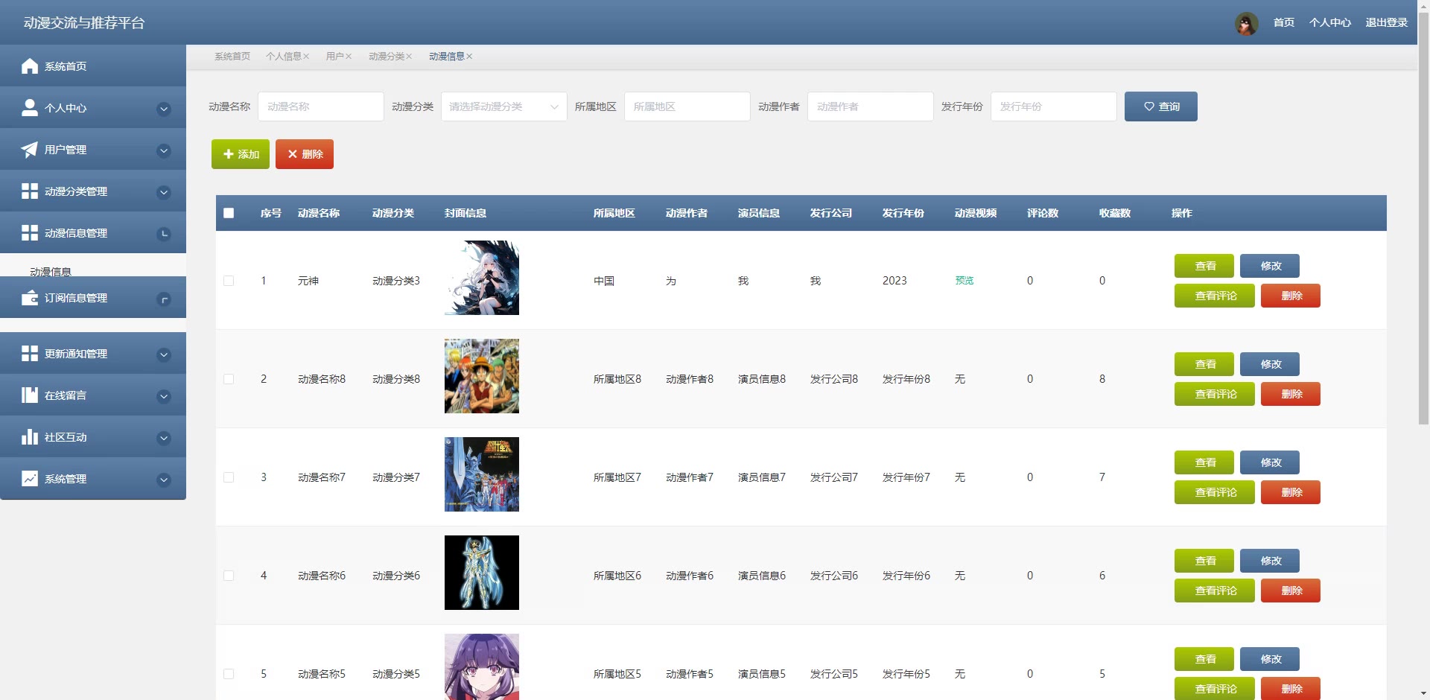This screenshot has height=700, width=1430.
Task: Close the 用户 tab with its X
Action: 348,57
